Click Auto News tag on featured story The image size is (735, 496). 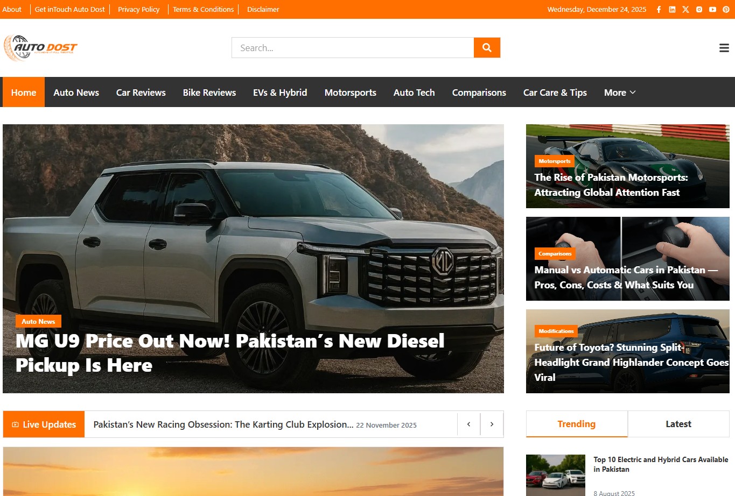pyautogui.click(x=38, y=321)
